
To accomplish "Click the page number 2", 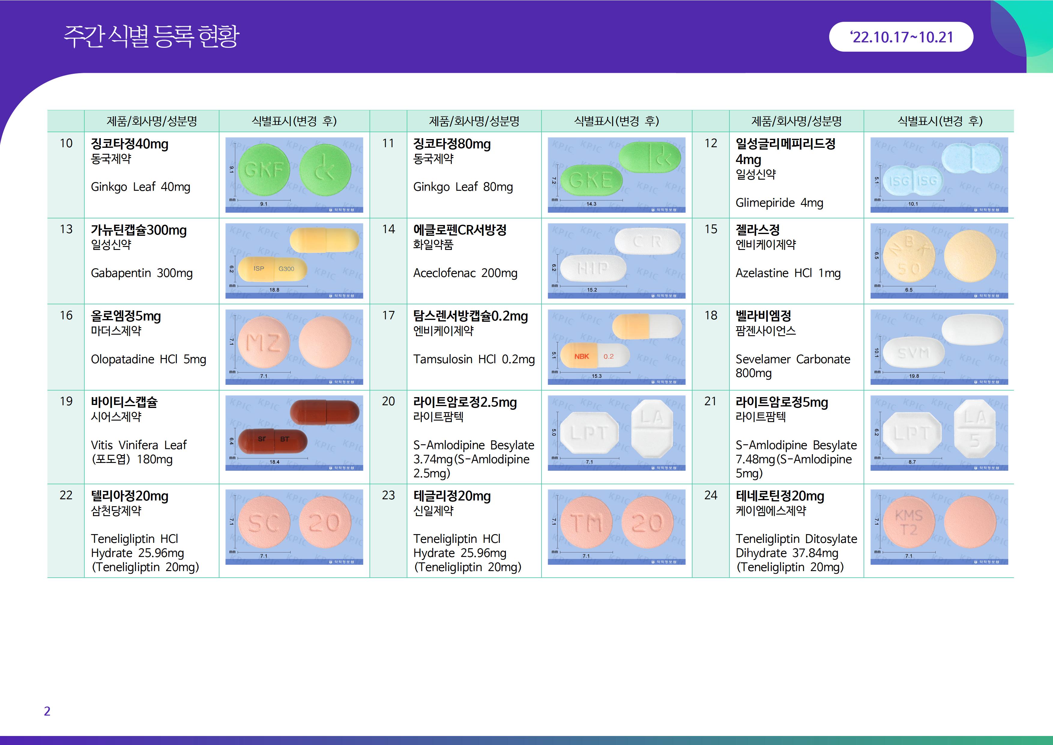I will 47,711.
